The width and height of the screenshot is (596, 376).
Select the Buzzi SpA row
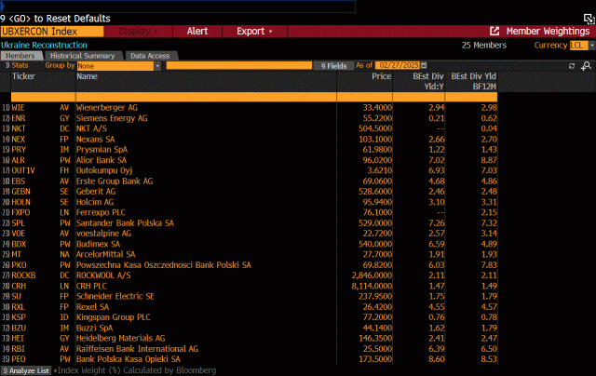click(249, 329)
